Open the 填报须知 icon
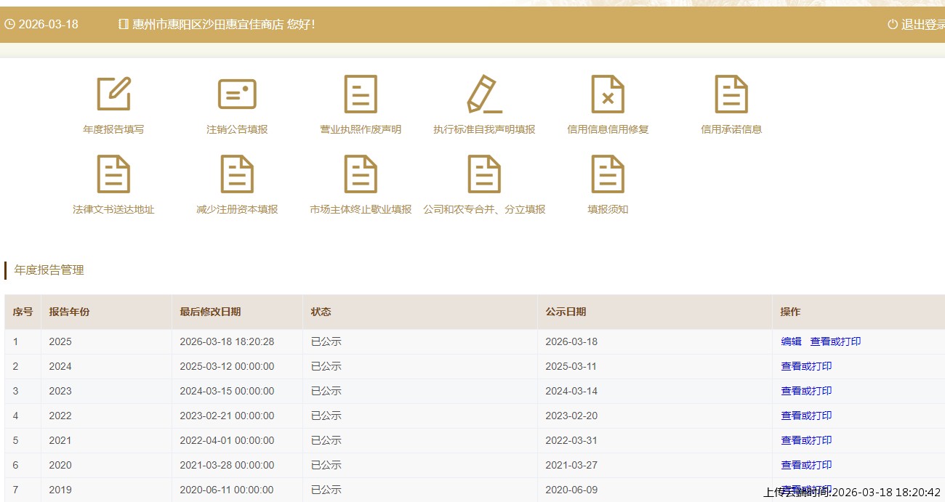Viewport: 945px width, 502px height. (x=608, y=174)
